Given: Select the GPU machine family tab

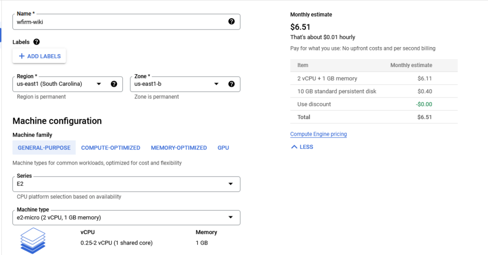Looking at the screenshot, I should point(223,148).
